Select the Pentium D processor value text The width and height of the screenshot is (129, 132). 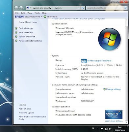tap(102, 65)
